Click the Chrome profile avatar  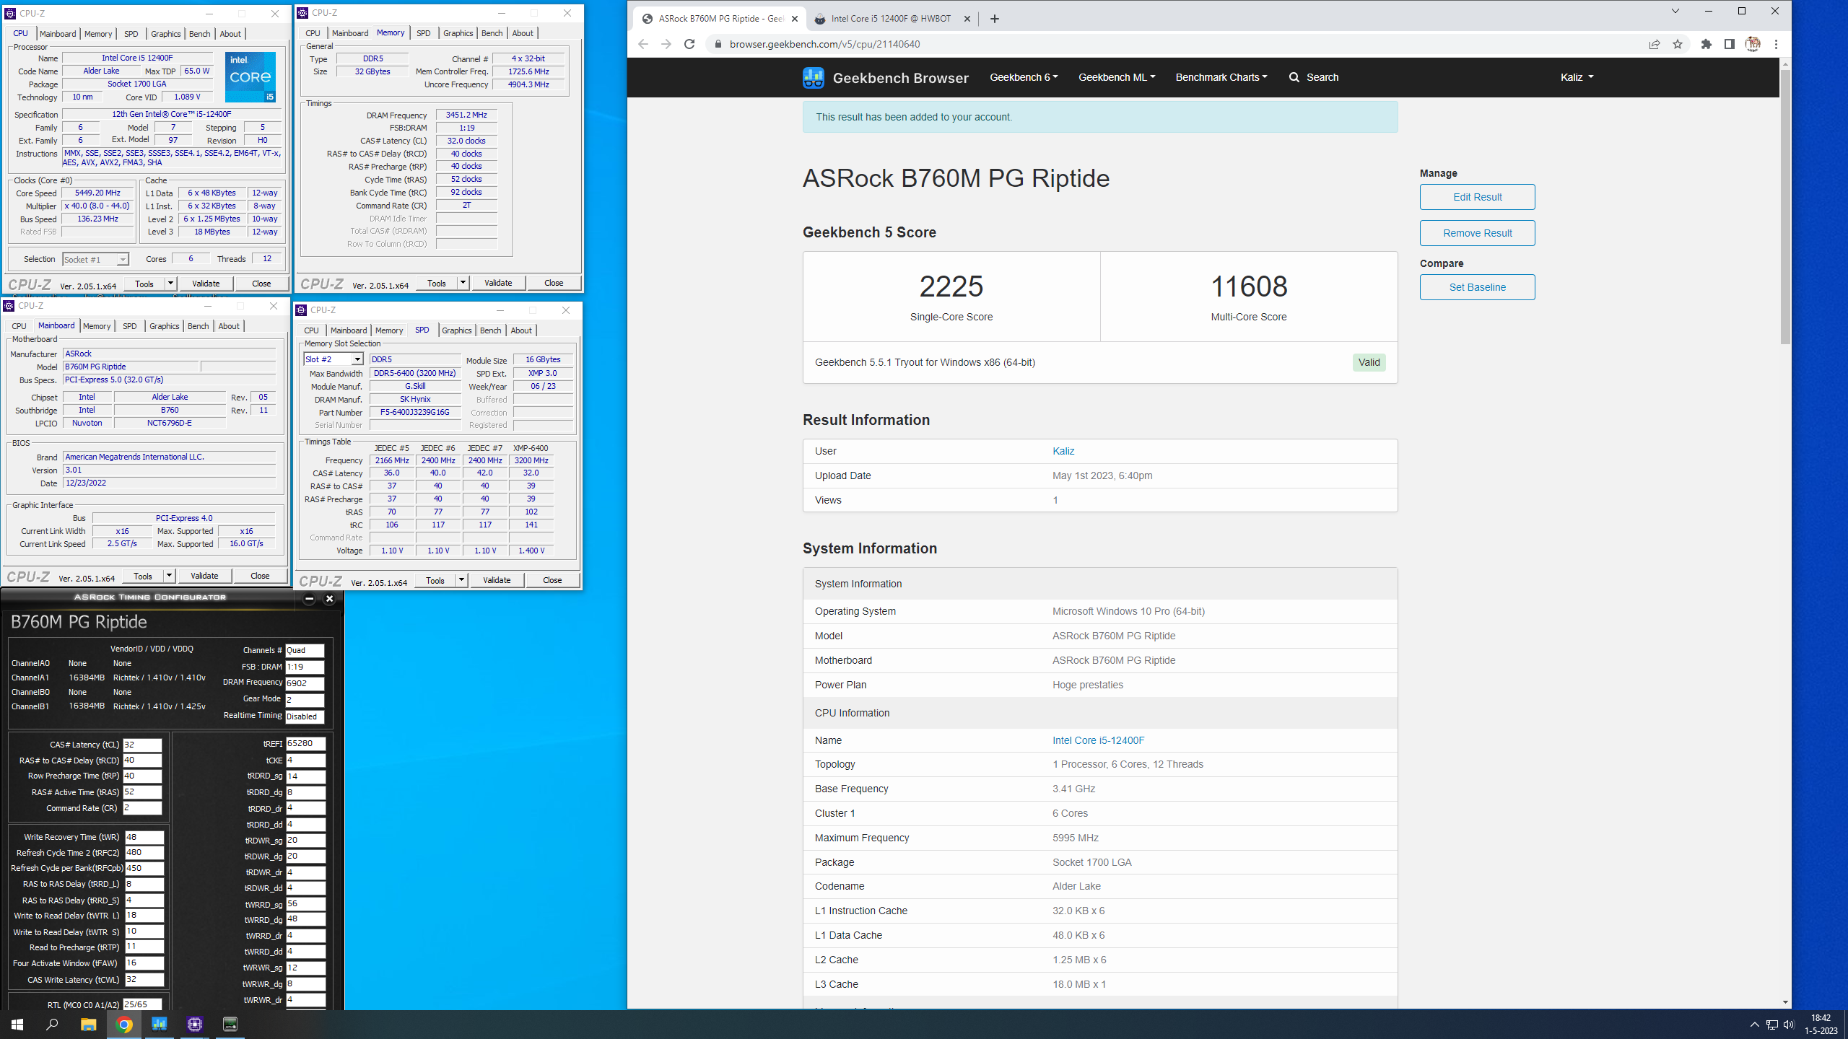[x=1753, y=44]
